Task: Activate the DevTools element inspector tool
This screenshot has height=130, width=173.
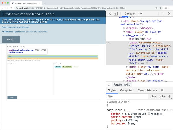Action: point(110,14)
